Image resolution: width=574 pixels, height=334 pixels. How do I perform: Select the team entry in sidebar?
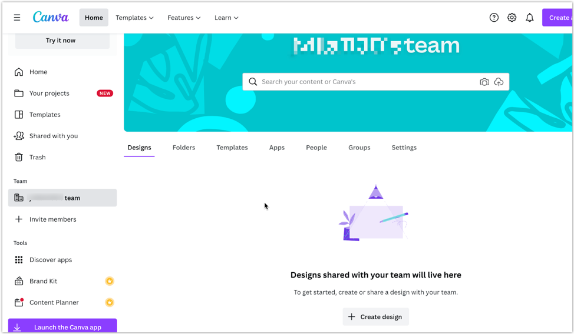click(x=62, y=198)
